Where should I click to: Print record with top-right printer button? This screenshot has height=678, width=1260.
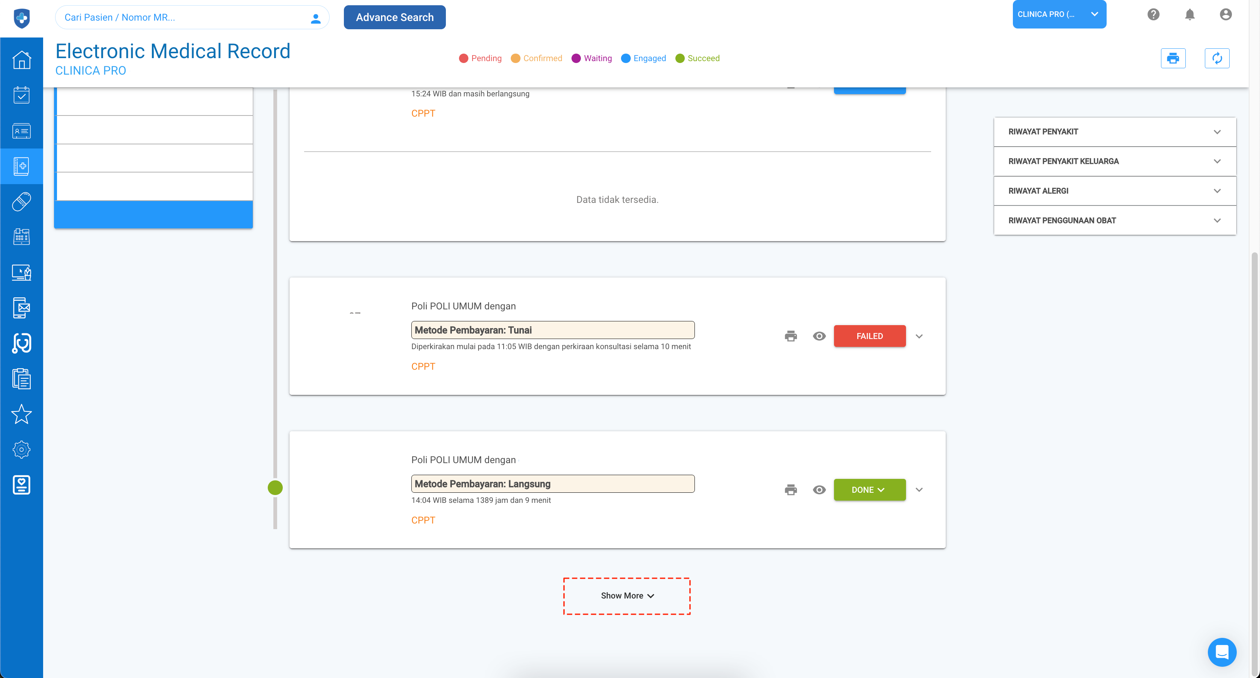(x=1173, y=58)
